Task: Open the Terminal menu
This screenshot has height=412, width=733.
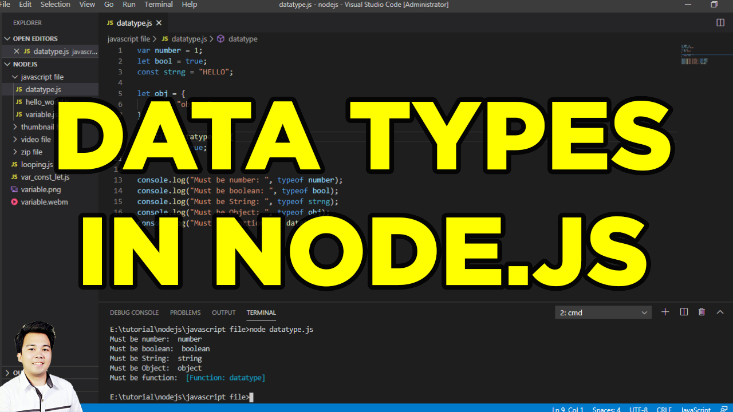Action: [159, 5]
